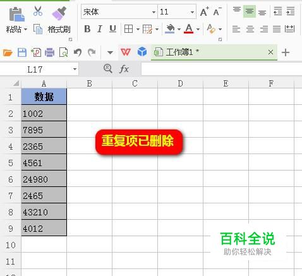The width and height of the screenshot is (302, 276).
Task: Click the blue cube icon
Action: click(x=142, y=52)
